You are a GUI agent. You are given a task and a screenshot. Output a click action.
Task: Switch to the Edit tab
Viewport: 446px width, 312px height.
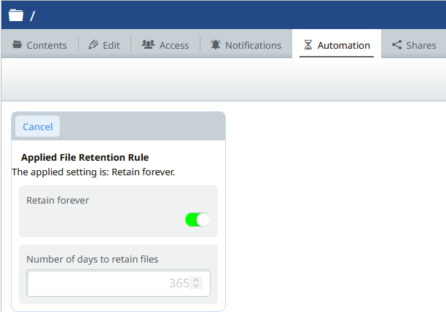pyautogui.click(x=104, y=45)
